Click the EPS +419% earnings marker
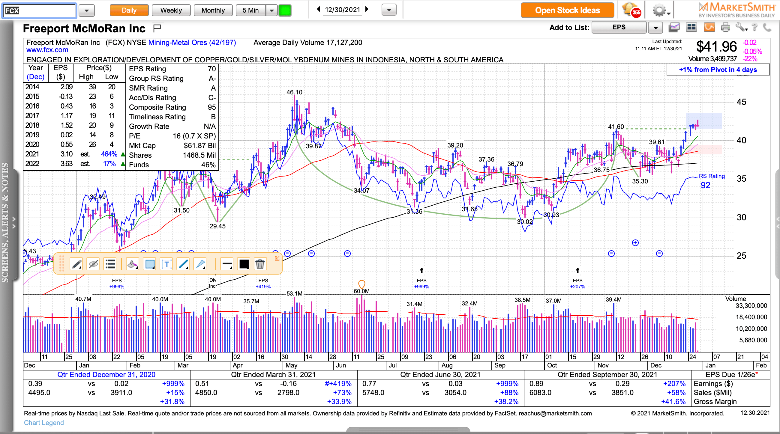 point(263,283)
